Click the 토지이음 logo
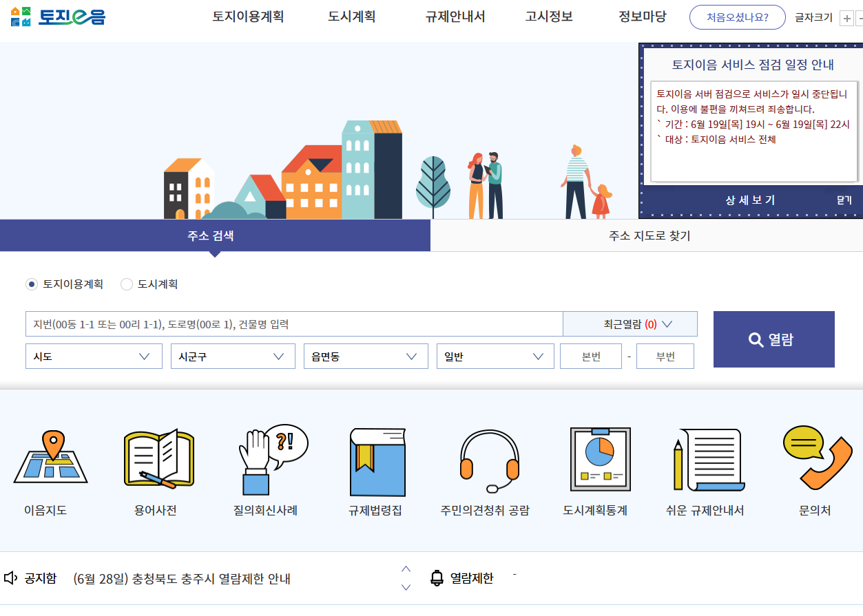Image resolution: width=863 pixels, height=616 pixels. (58, 17)
